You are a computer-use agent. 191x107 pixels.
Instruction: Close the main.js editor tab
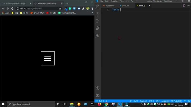[149, 6]
